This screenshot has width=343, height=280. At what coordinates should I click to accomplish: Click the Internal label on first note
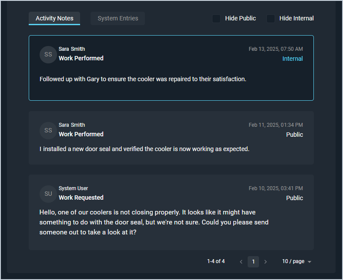point(293,59)
